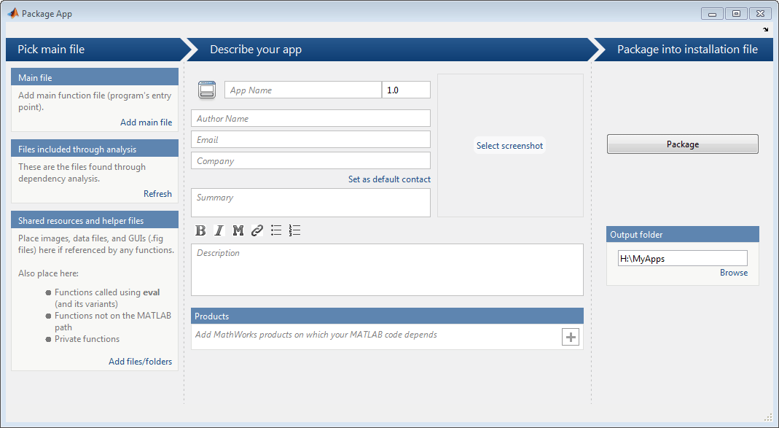This screenshot has height=428, width=779.
Task: Click the Main file section header
Action: (x=95, y=77)
